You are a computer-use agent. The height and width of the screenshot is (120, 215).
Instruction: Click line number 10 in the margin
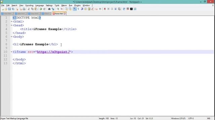[x=5, y=52]
